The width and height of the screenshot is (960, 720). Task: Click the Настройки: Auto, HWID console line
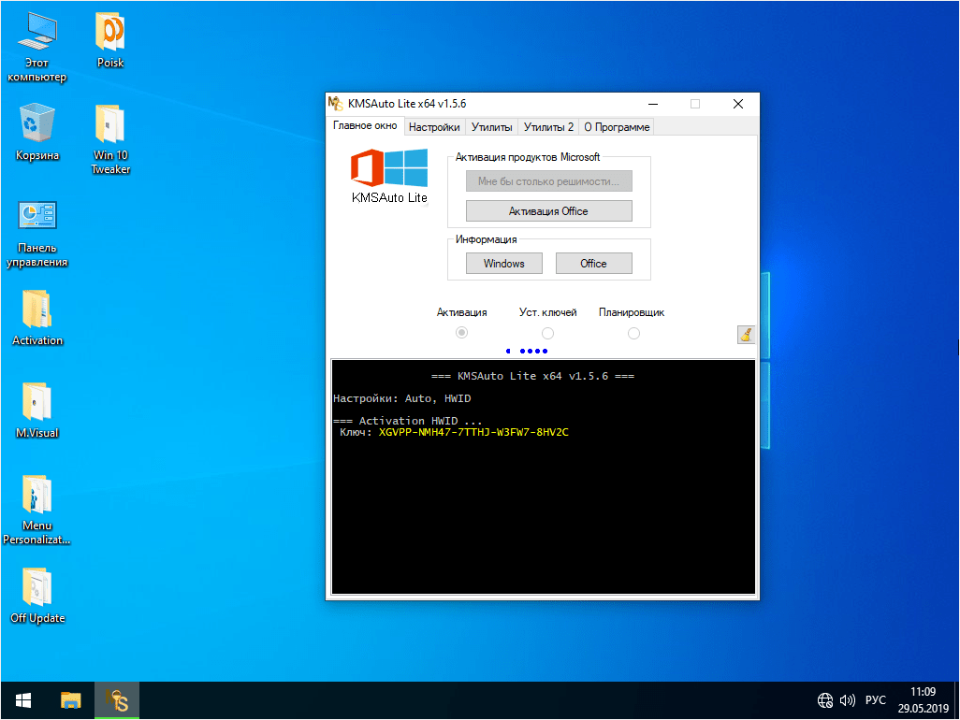pos(402,398)
